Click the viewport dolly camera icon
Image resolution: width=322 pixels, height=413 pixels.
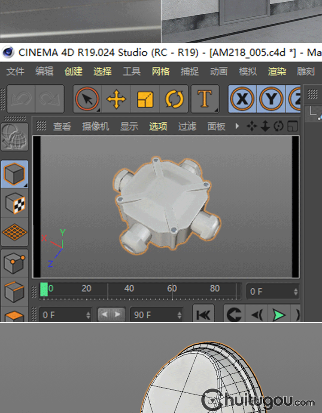tap(265, 126)
